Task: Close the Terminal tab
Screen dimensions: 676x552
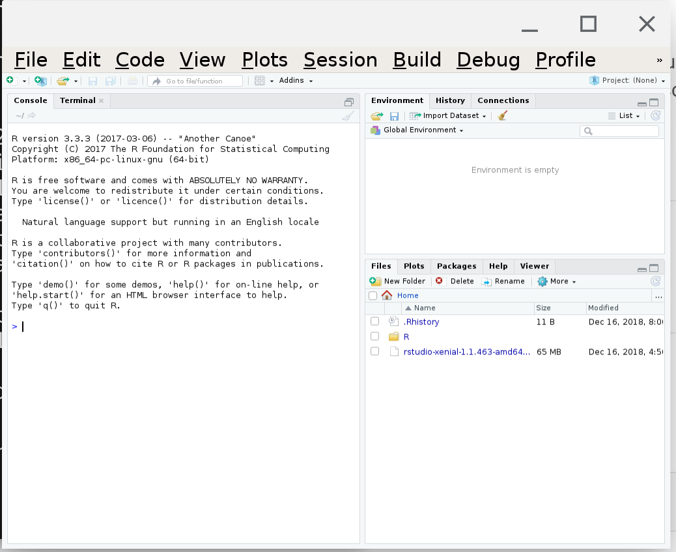Action: (102, 100)
